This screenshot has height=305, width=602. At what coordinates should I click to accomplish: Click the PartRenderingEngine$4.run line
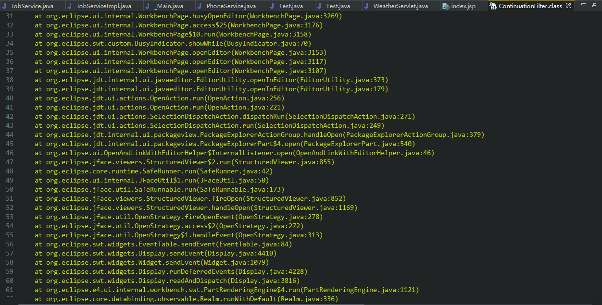pos(227,290)
